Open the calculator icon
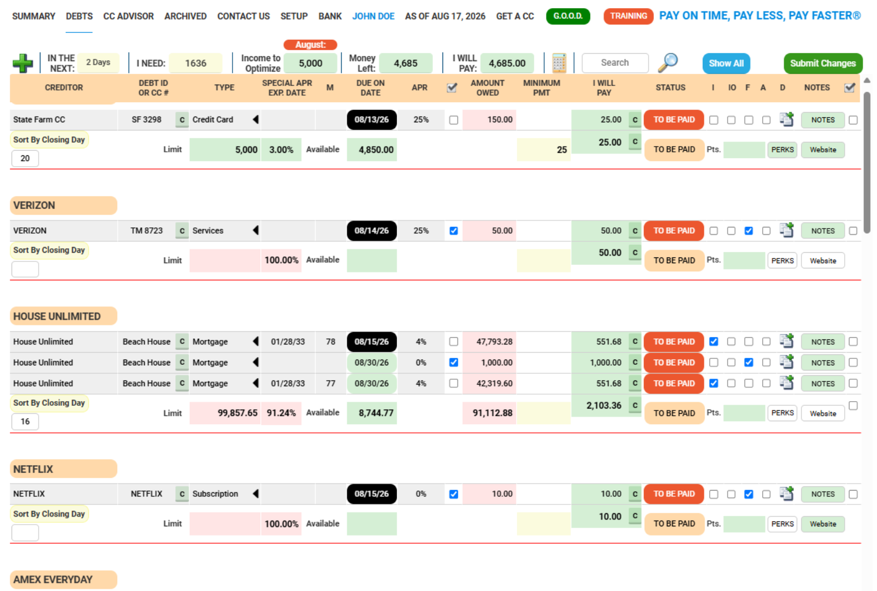This screenshot has height=591, width=877. point(559,63)
